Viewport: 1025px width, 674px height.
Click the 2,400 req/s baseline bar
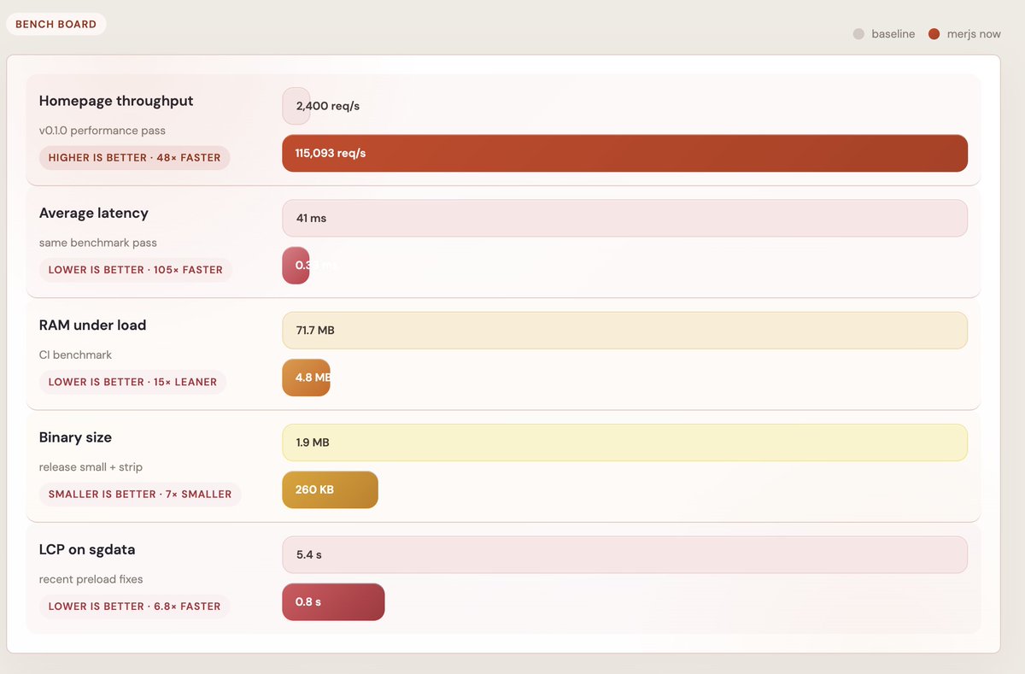296,106
